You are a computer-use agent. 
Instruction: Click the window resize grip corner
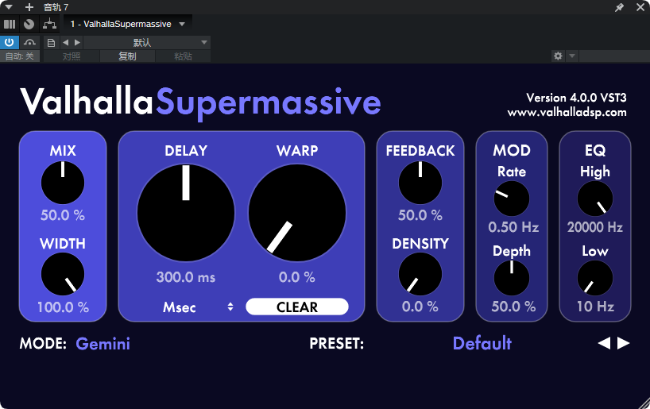(x=644, y=403)
